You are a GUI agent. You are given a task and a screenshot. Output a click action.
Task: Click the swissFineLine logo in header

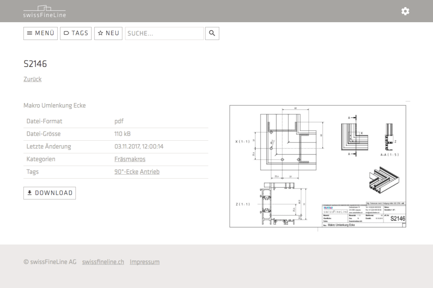[44, 11]
